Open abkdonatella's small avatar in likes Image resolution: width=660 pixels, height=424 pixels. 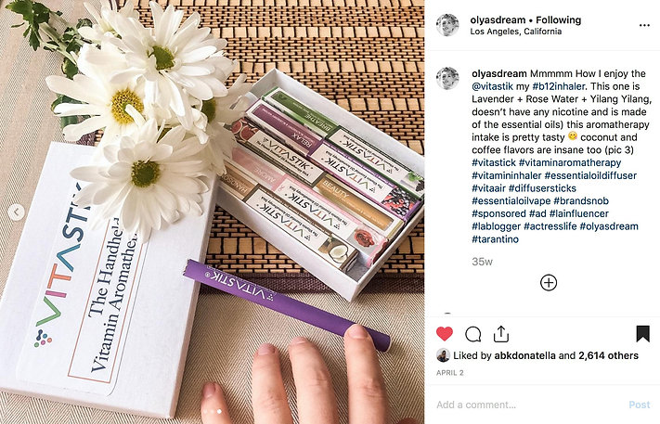pyautogui.click(x=443, y=355)
